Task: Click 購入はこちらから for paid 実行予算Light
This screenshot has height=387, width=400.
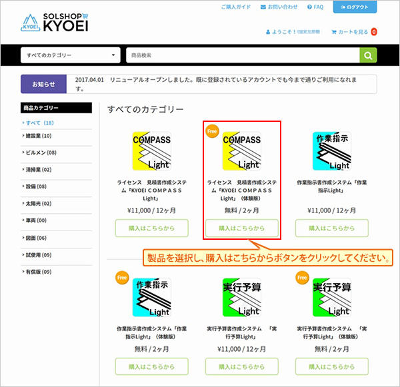Action: pyautogui.click(x=241, y=366)
